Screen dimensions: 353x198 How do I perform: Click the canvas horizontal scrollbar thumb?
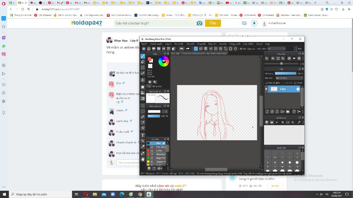216,169
